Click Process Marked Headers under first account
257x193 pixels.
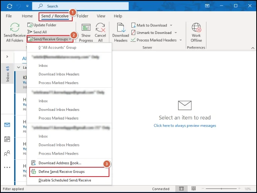[69, 83]
